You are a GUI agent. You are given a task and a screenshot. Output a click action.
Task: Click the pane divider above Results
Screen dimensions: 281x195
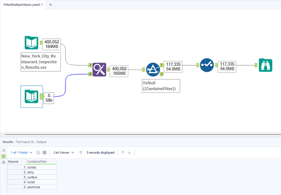pos(143,134)
